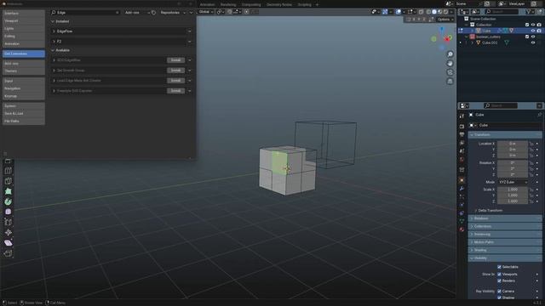Screen dimensions: 545x306
Task: Open the Interface preferences tab
Action: (x=24, y=14)
